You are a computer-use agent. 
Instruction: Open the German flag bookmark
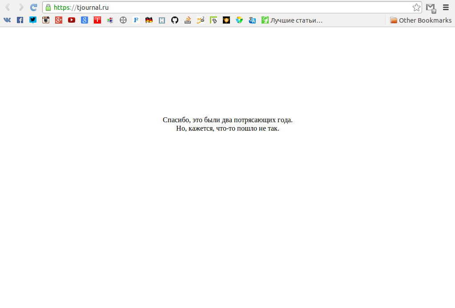pos(149,20)
